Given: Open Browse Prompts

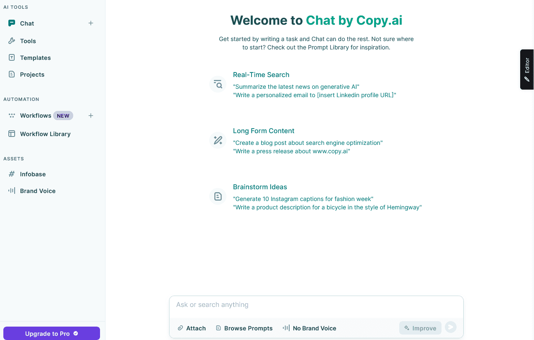Looking at the screenshot, I should (x=244, y=328).
